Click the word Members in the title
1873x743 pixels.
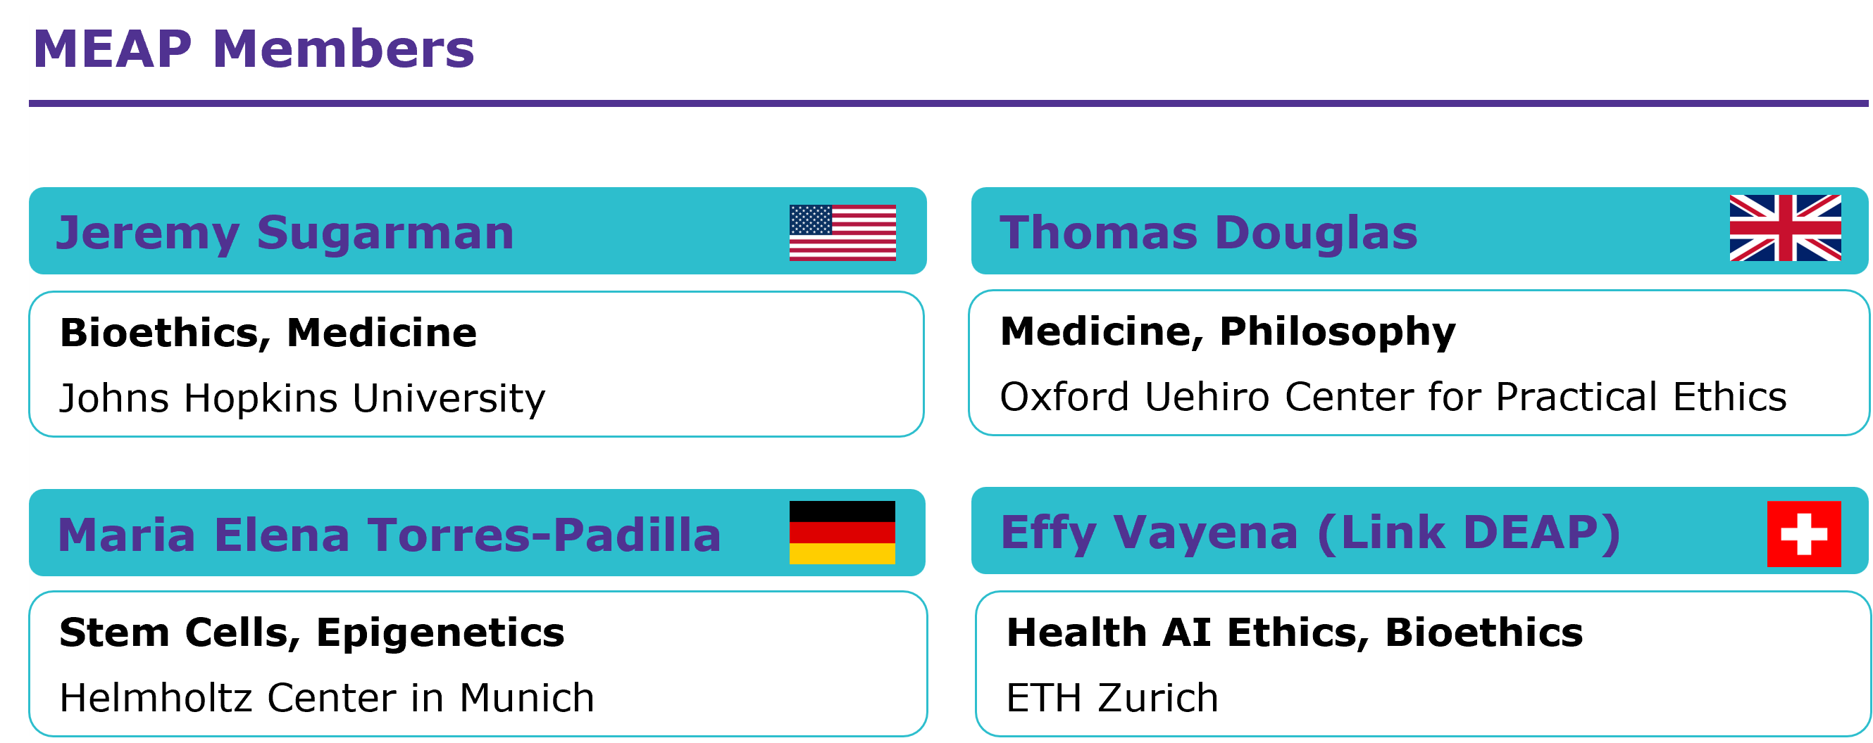point(343,49)
